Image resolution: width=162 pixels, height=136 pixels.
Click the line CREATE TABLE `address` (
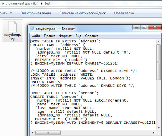point(58,45)
